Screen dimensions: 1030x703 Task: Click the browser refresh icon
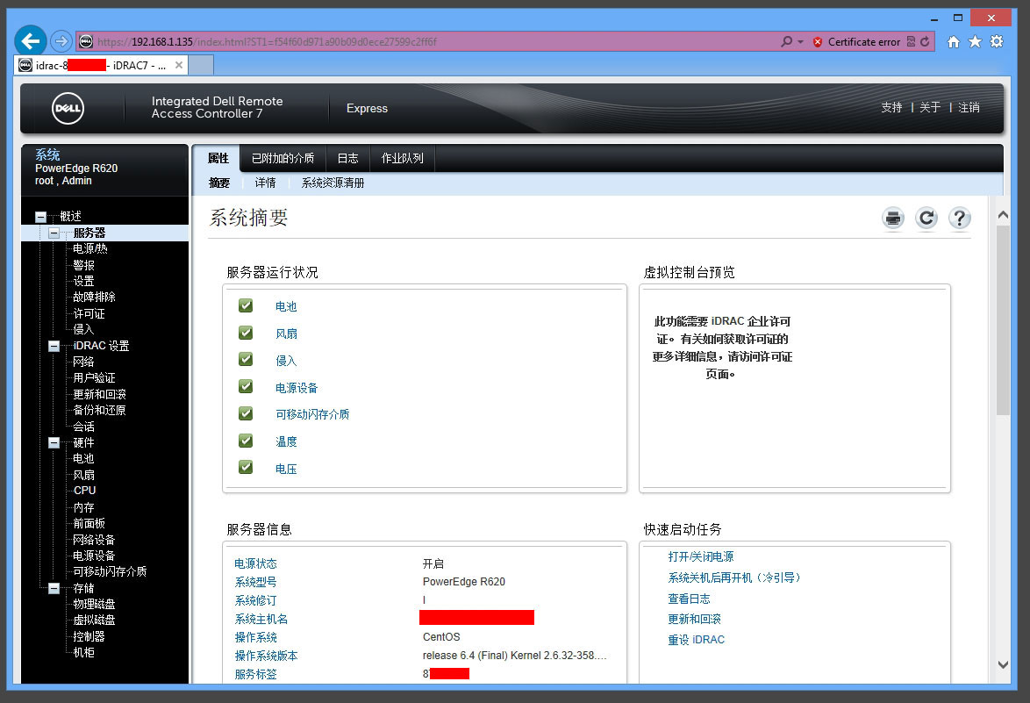point(925,41)
